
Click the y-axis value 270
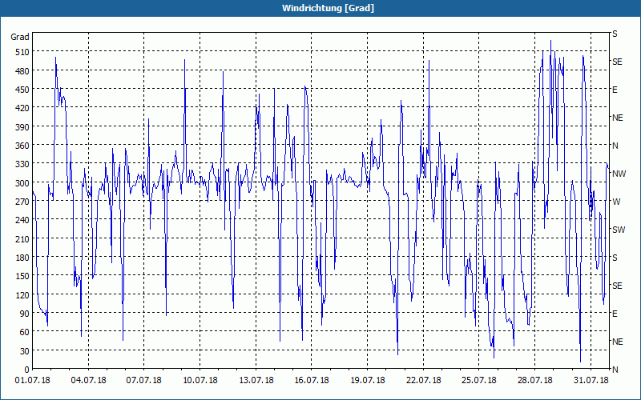click(x=22, y=202)
